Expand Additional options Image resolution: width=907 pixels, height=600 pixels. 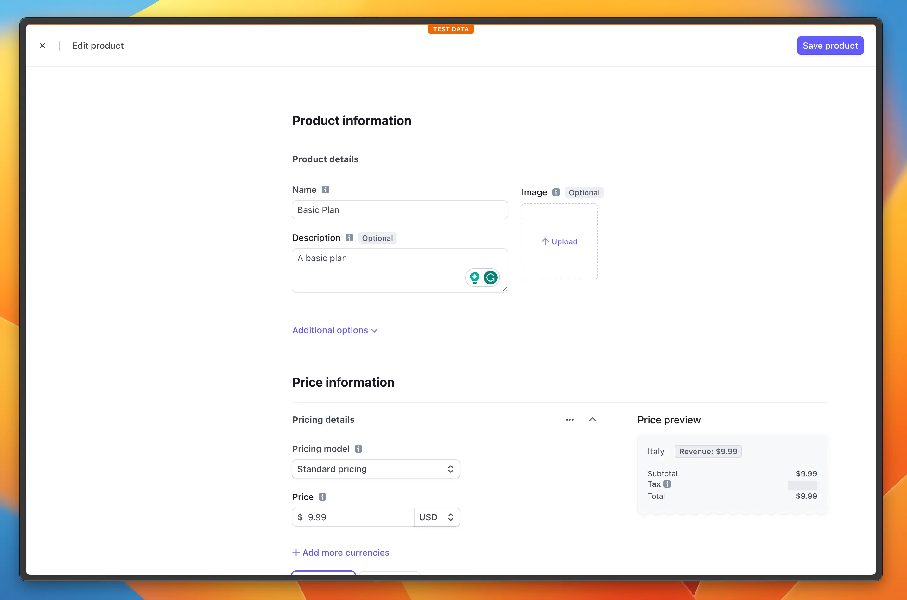tap(335, 330)
